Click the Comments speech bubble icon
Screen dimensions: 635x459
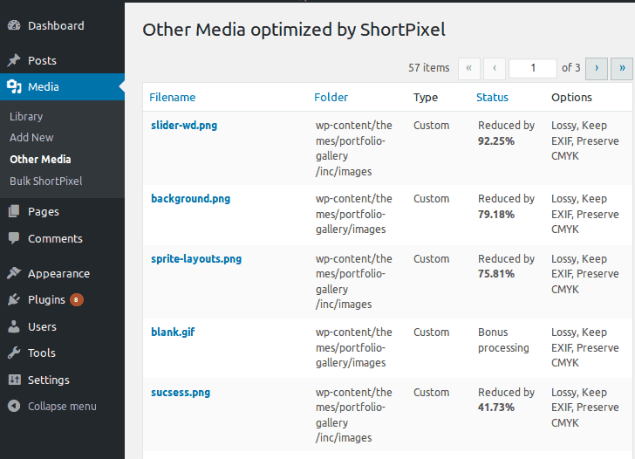click(x=14, y=238)
